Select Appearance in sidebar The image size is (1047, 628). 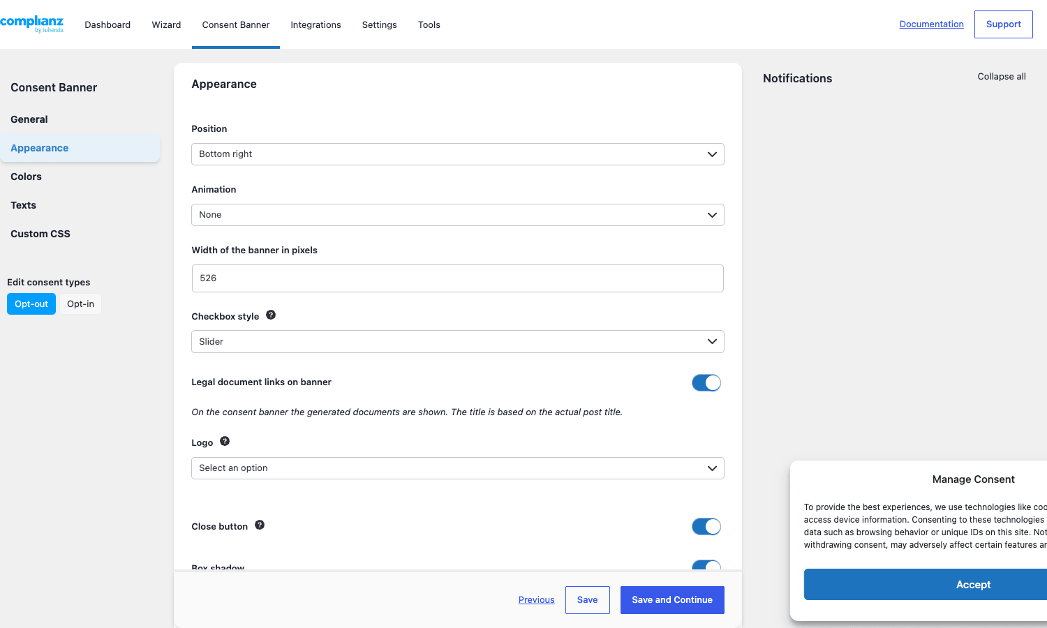(x=80, y=148)
